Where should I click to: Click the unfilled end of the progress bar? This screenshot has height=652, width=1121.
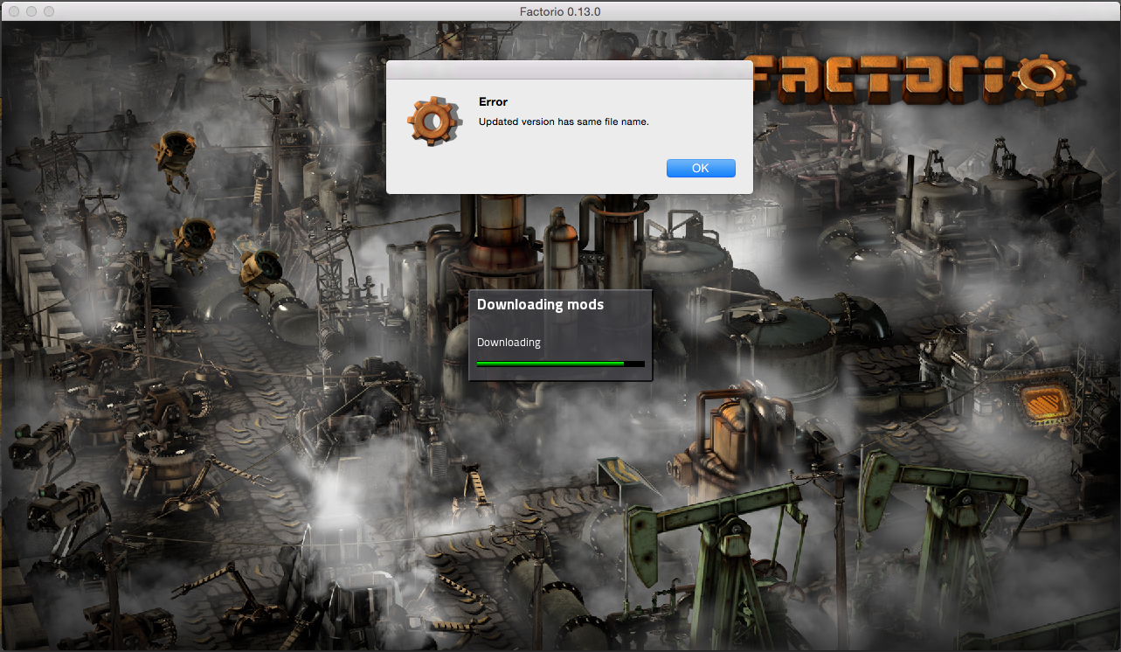635,363
